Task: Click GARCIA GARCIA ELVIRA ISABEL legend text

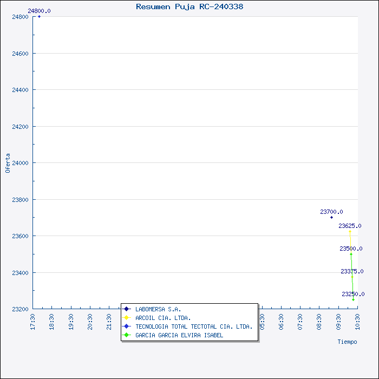Action: click(179, 335)
